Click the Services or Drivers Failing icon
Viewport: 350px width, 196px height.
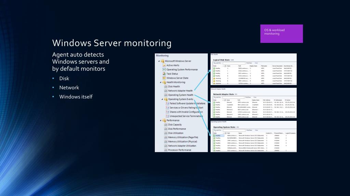(167, 108)
